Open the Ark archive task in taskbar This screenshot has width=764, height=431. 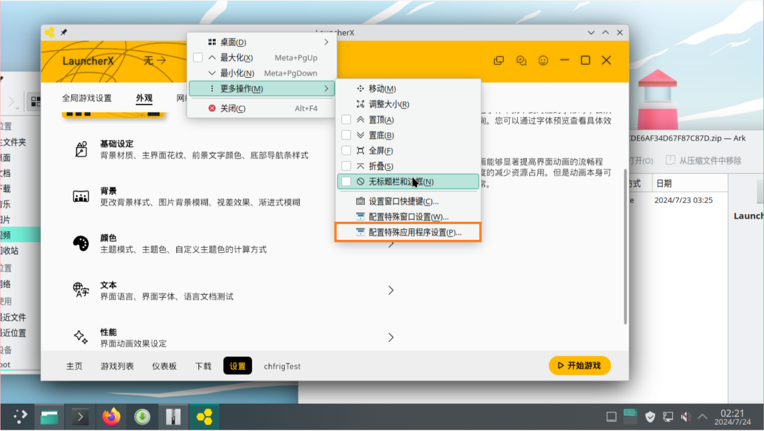(173, 417)
